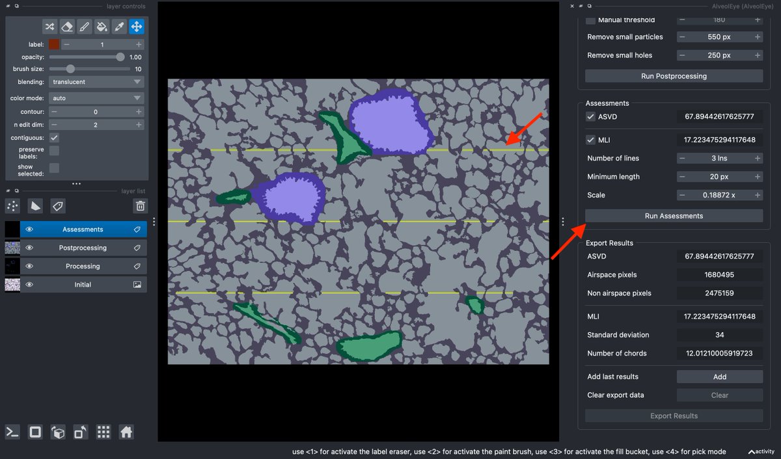
Task: Activate the fill bucket tool
Action: pos(102,27)
